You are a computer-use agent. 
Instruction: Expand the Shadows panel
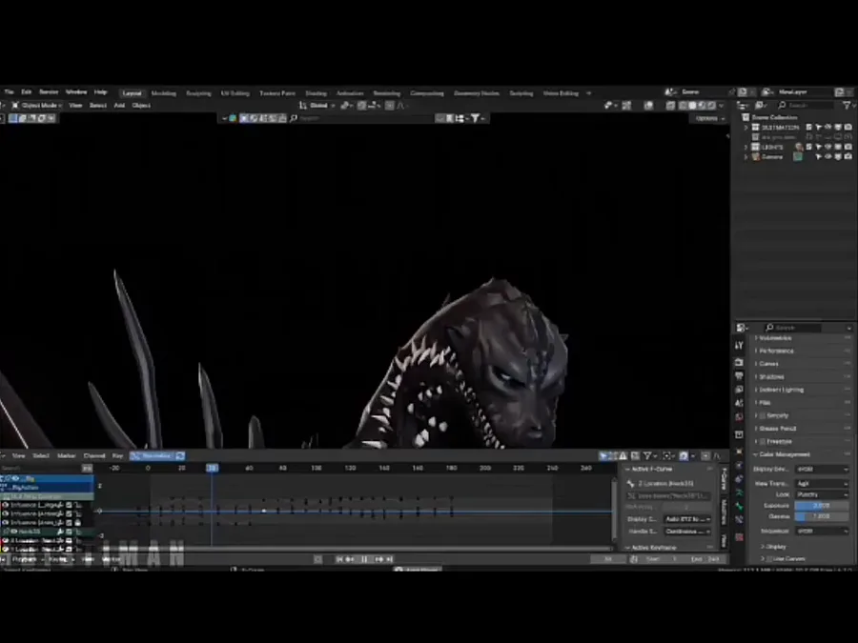(x=771, y=376)
